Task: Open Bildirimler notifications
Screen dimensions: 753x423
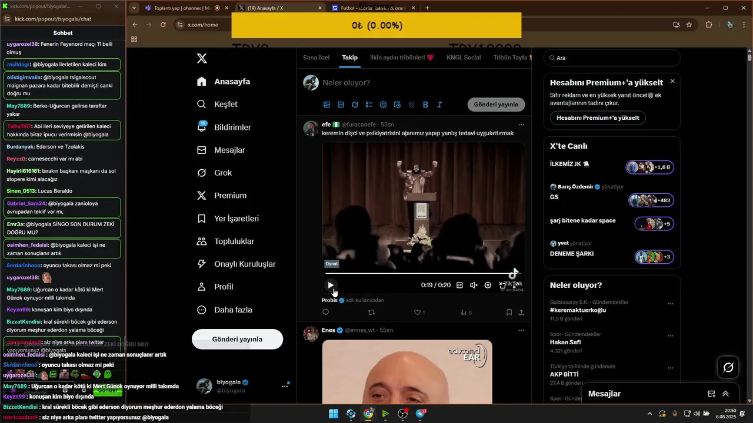Action: [x=224, y=127]
